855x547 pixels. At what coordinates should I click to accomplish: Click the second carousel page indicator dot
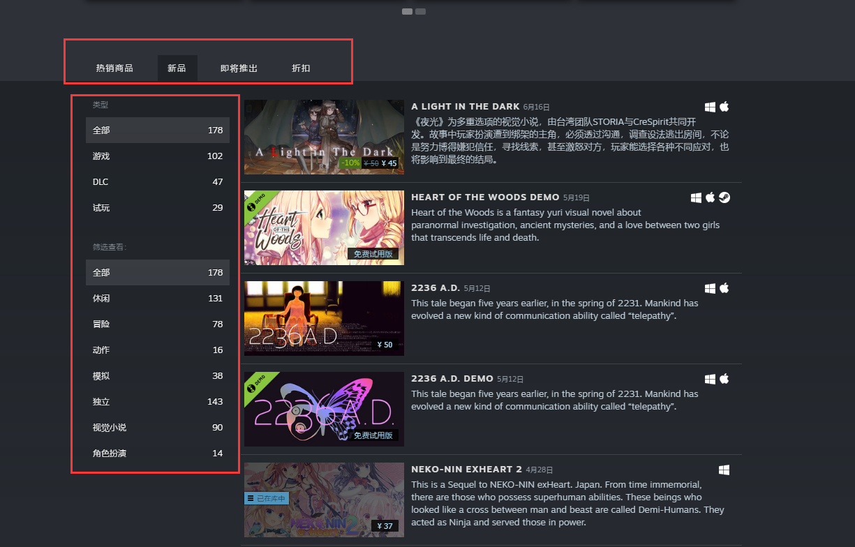[420, 11]
